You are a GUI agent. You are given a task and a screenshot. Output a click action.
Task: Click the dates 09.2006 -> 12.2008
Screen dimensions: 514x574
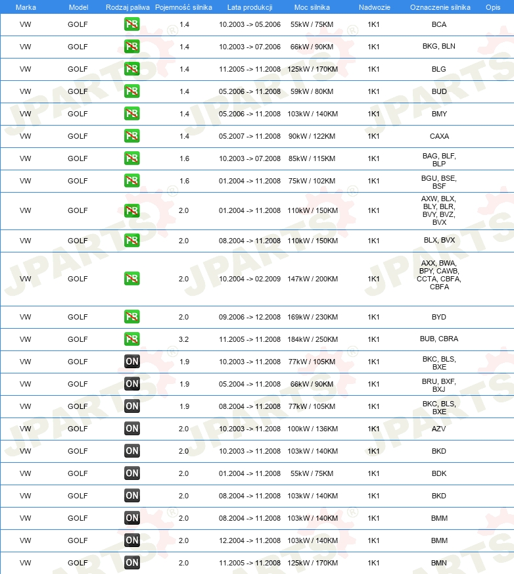(250, 317)
